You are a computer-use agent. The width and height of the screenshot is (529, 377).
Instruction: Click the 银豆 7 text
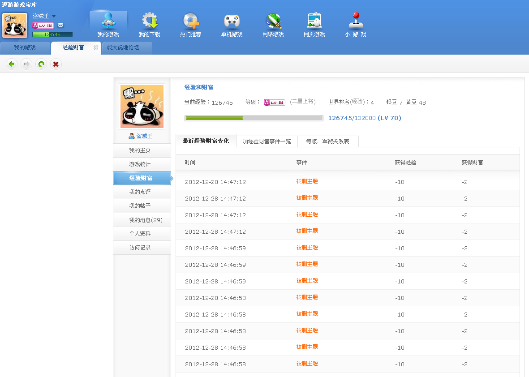394,102
